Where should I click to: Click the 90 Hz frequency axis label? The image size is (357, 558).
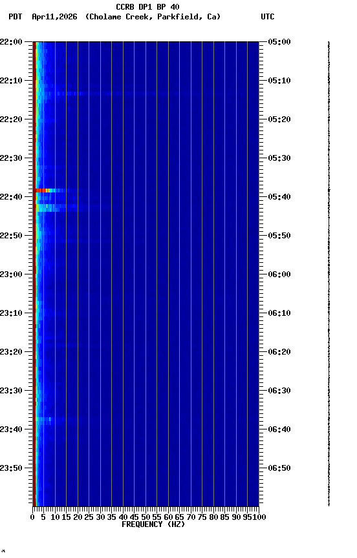pyautogui.click(x=236, y=517)
